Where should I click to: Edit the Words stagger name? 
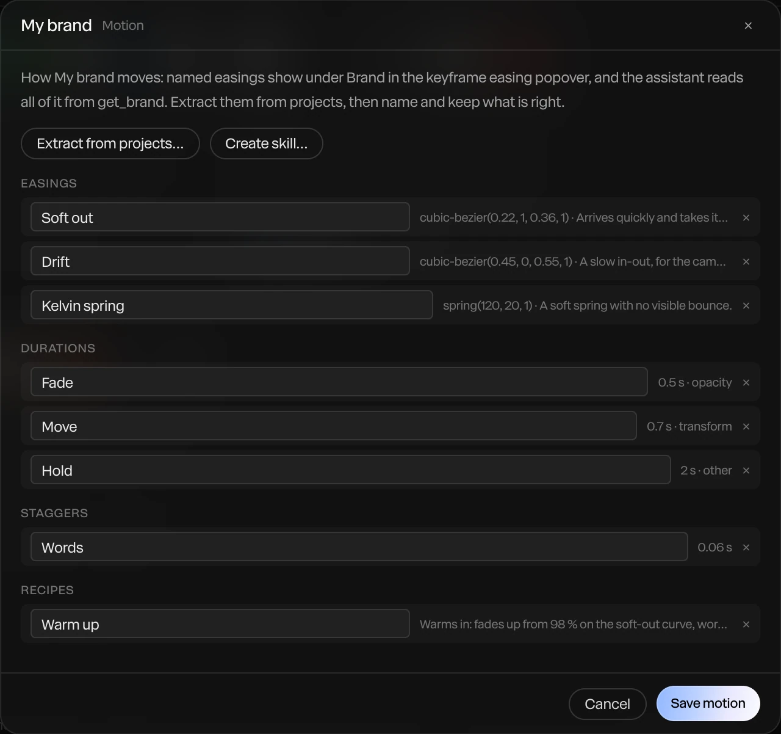click(359, 547)
